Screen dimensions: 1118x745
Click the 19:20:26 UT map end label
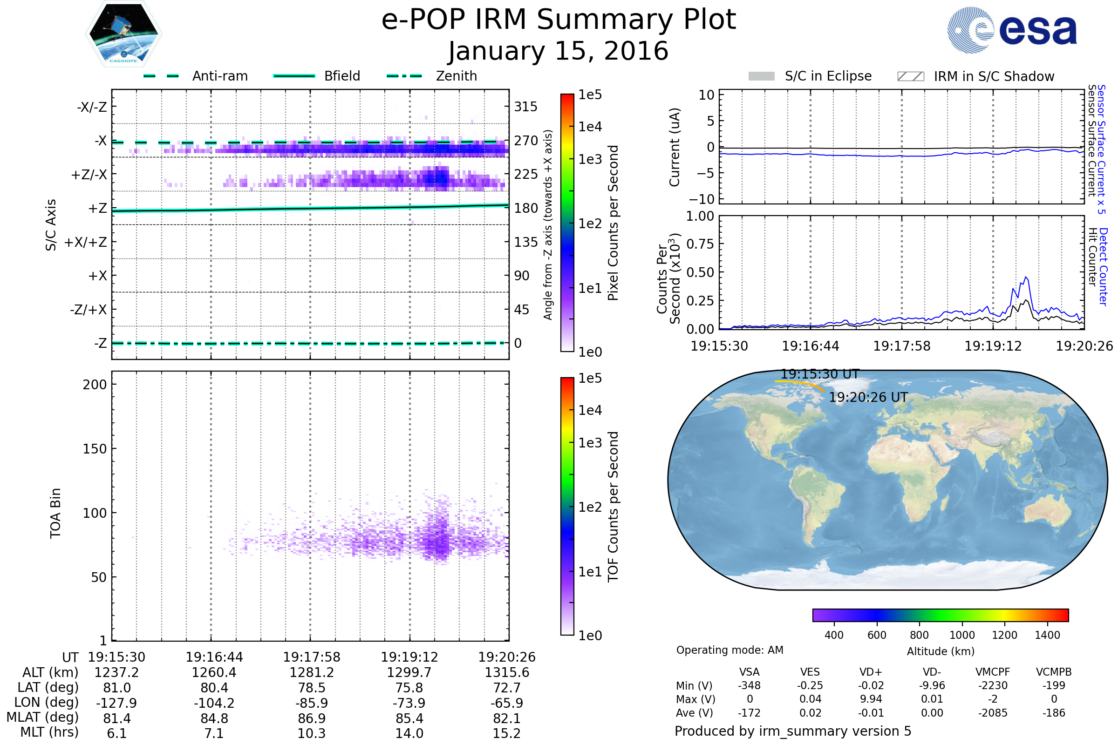tap(868, 397)
